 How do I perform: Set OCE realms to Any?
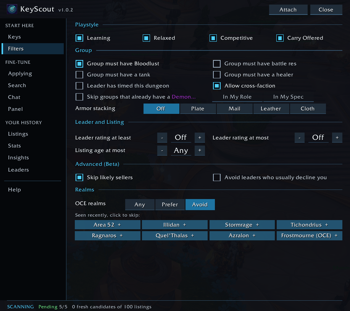[140, 205]
